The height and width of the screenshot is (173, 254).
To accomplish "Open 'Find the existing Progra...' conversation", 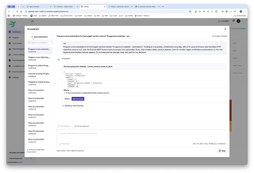I will pyautogui.click(x=39, y=75).
